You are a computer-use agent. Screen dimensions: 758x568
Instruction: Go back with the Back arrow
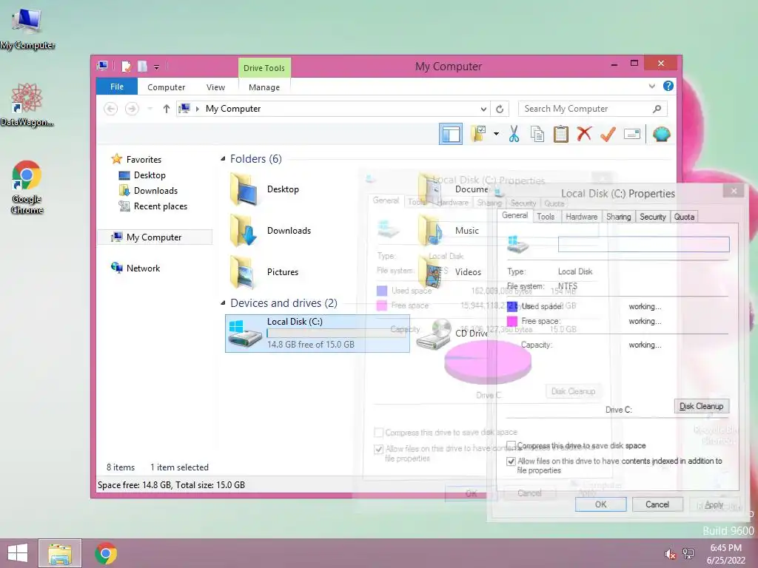click(111, 109)
